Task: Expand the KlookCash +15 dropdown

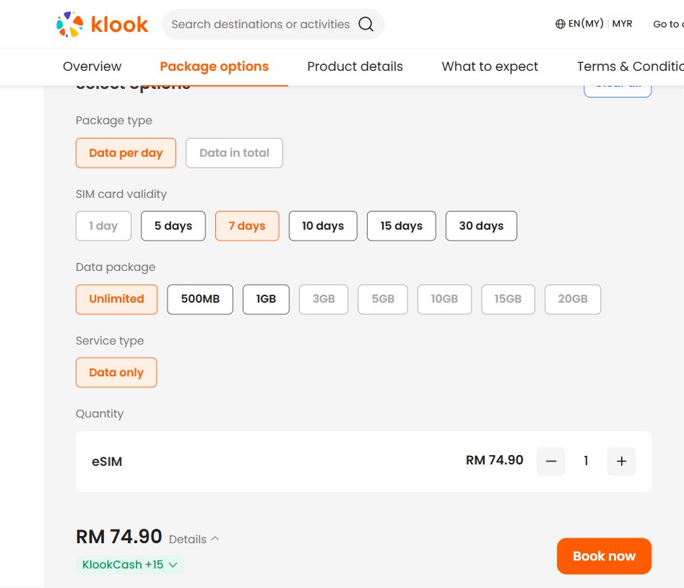Action: click(x=130, y=565)
